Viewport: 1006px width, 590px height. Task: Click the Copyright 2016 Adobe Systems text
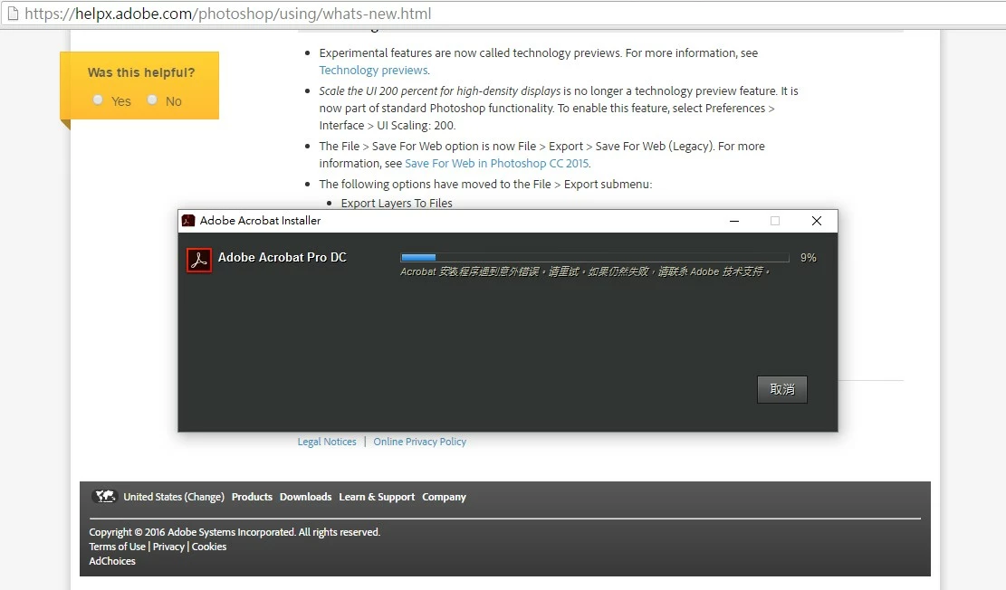[235, 532]
